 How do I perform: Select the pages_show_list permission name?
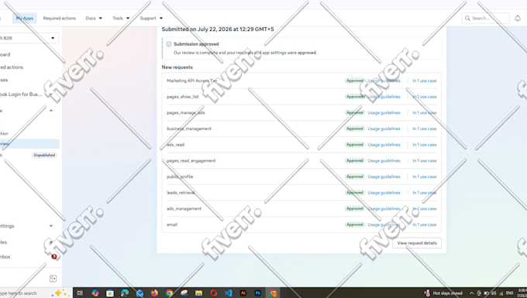click(x=182, y=97)
